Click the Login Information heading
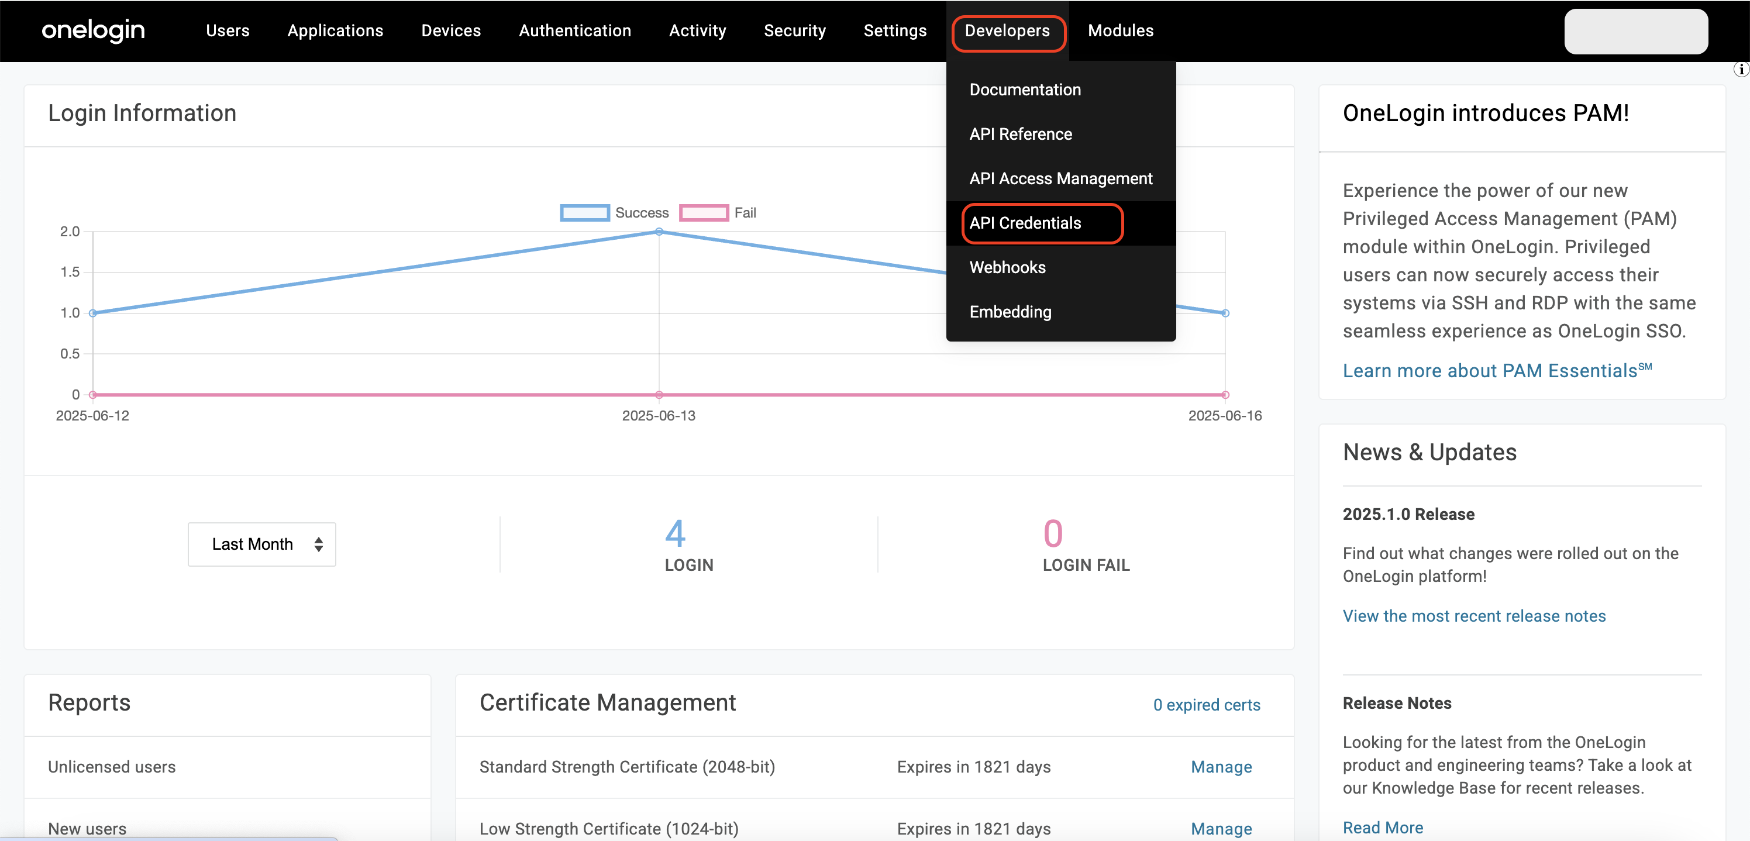Viewport: 1750px width, 841px height. [x=142, y=113]
